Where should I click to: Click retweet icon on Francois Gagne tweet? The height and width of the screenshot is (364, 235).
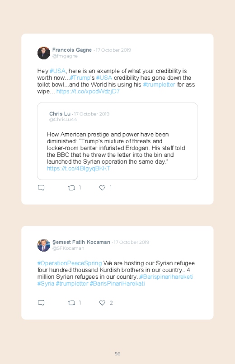71,188
